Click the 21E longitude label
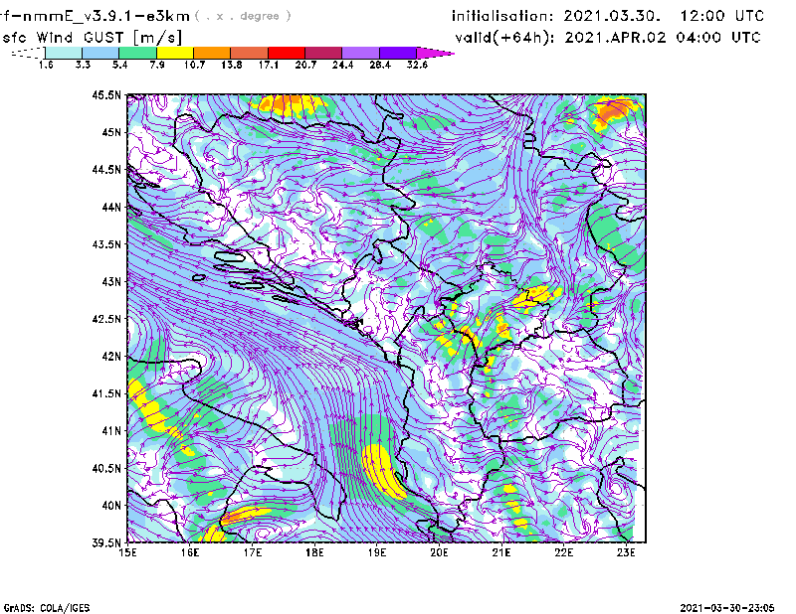The width and height of the screenshot is (796, 614). 501,552
